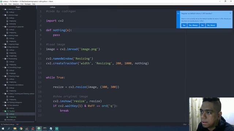Open the Edit menu
Image resolution: width=234 pixels, height=131 pixels.
(6, 4)
